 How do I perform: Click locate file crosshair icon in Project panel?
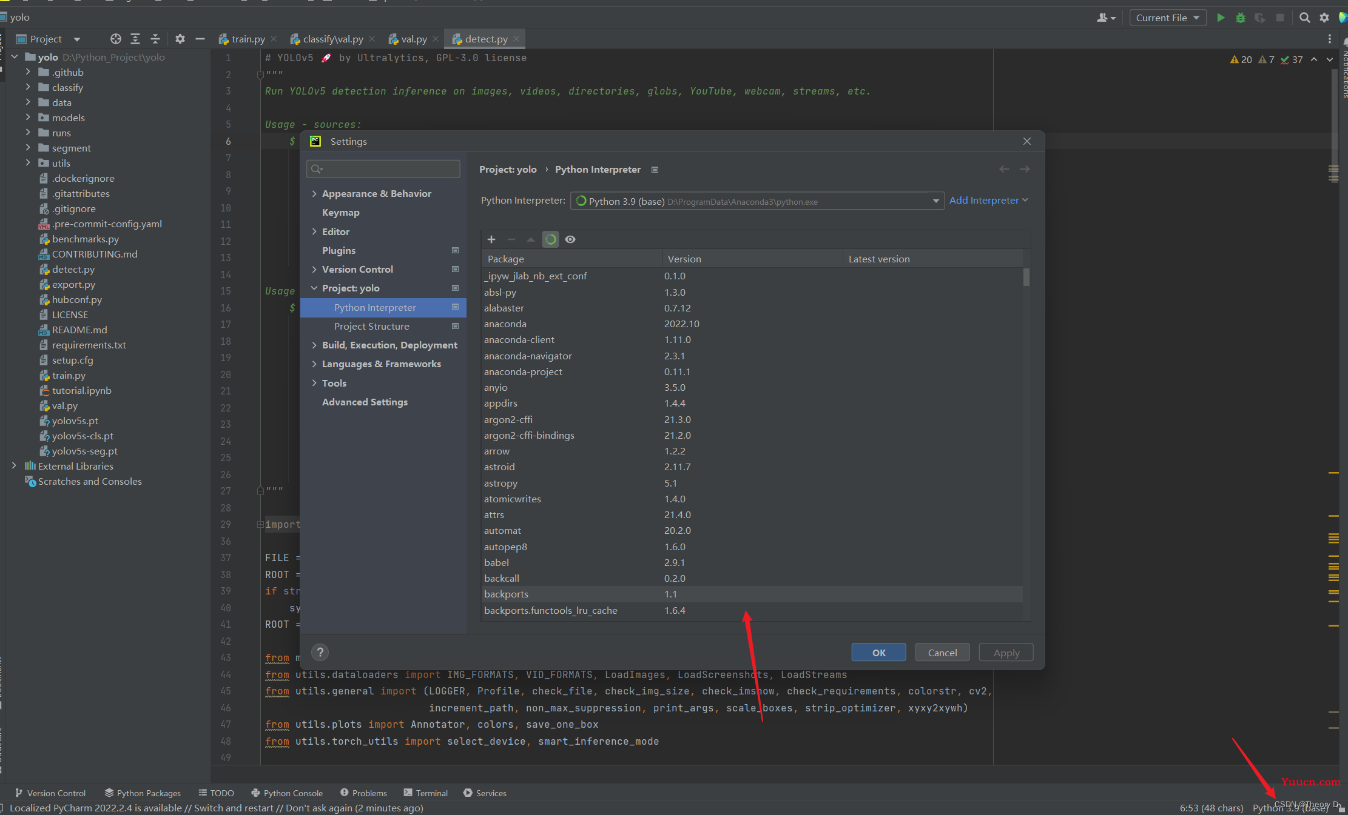click(115, 39)
